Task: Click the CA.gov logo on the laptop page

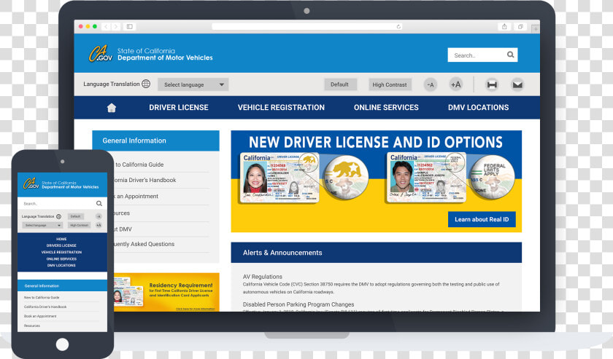Action: pos(100,54)
